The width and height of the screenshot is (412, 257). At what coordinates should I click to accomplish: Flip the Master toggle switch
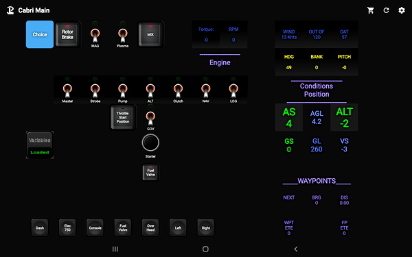click(x=67, y=90)
